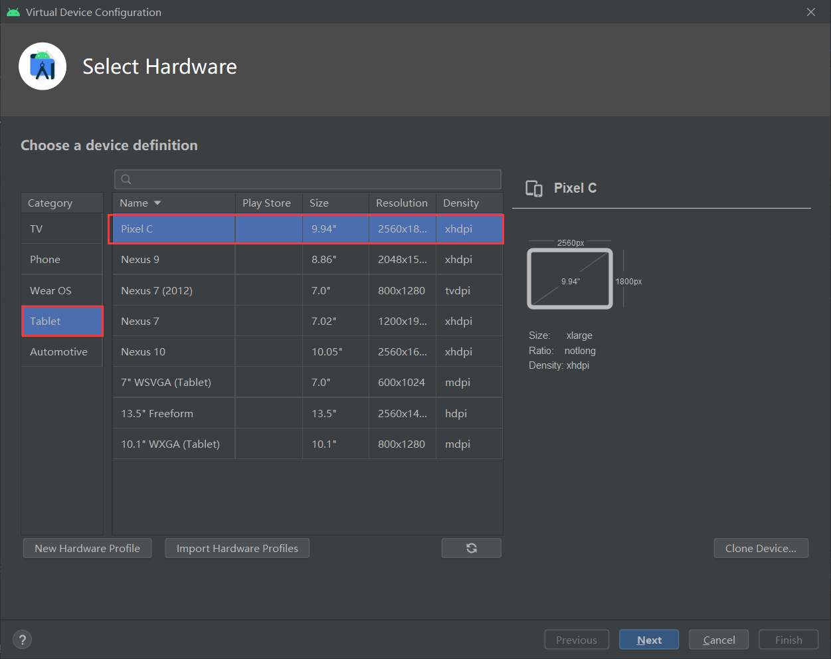The height and width of the screenshot is (659, 831).
Task: Select the TV category
Action: 62,229
